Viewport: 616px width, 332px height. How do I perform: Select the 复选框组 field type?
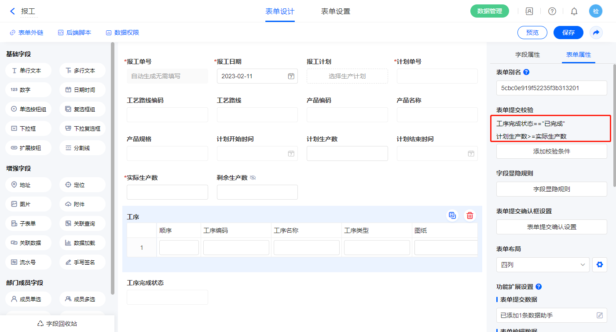[82, 109]
